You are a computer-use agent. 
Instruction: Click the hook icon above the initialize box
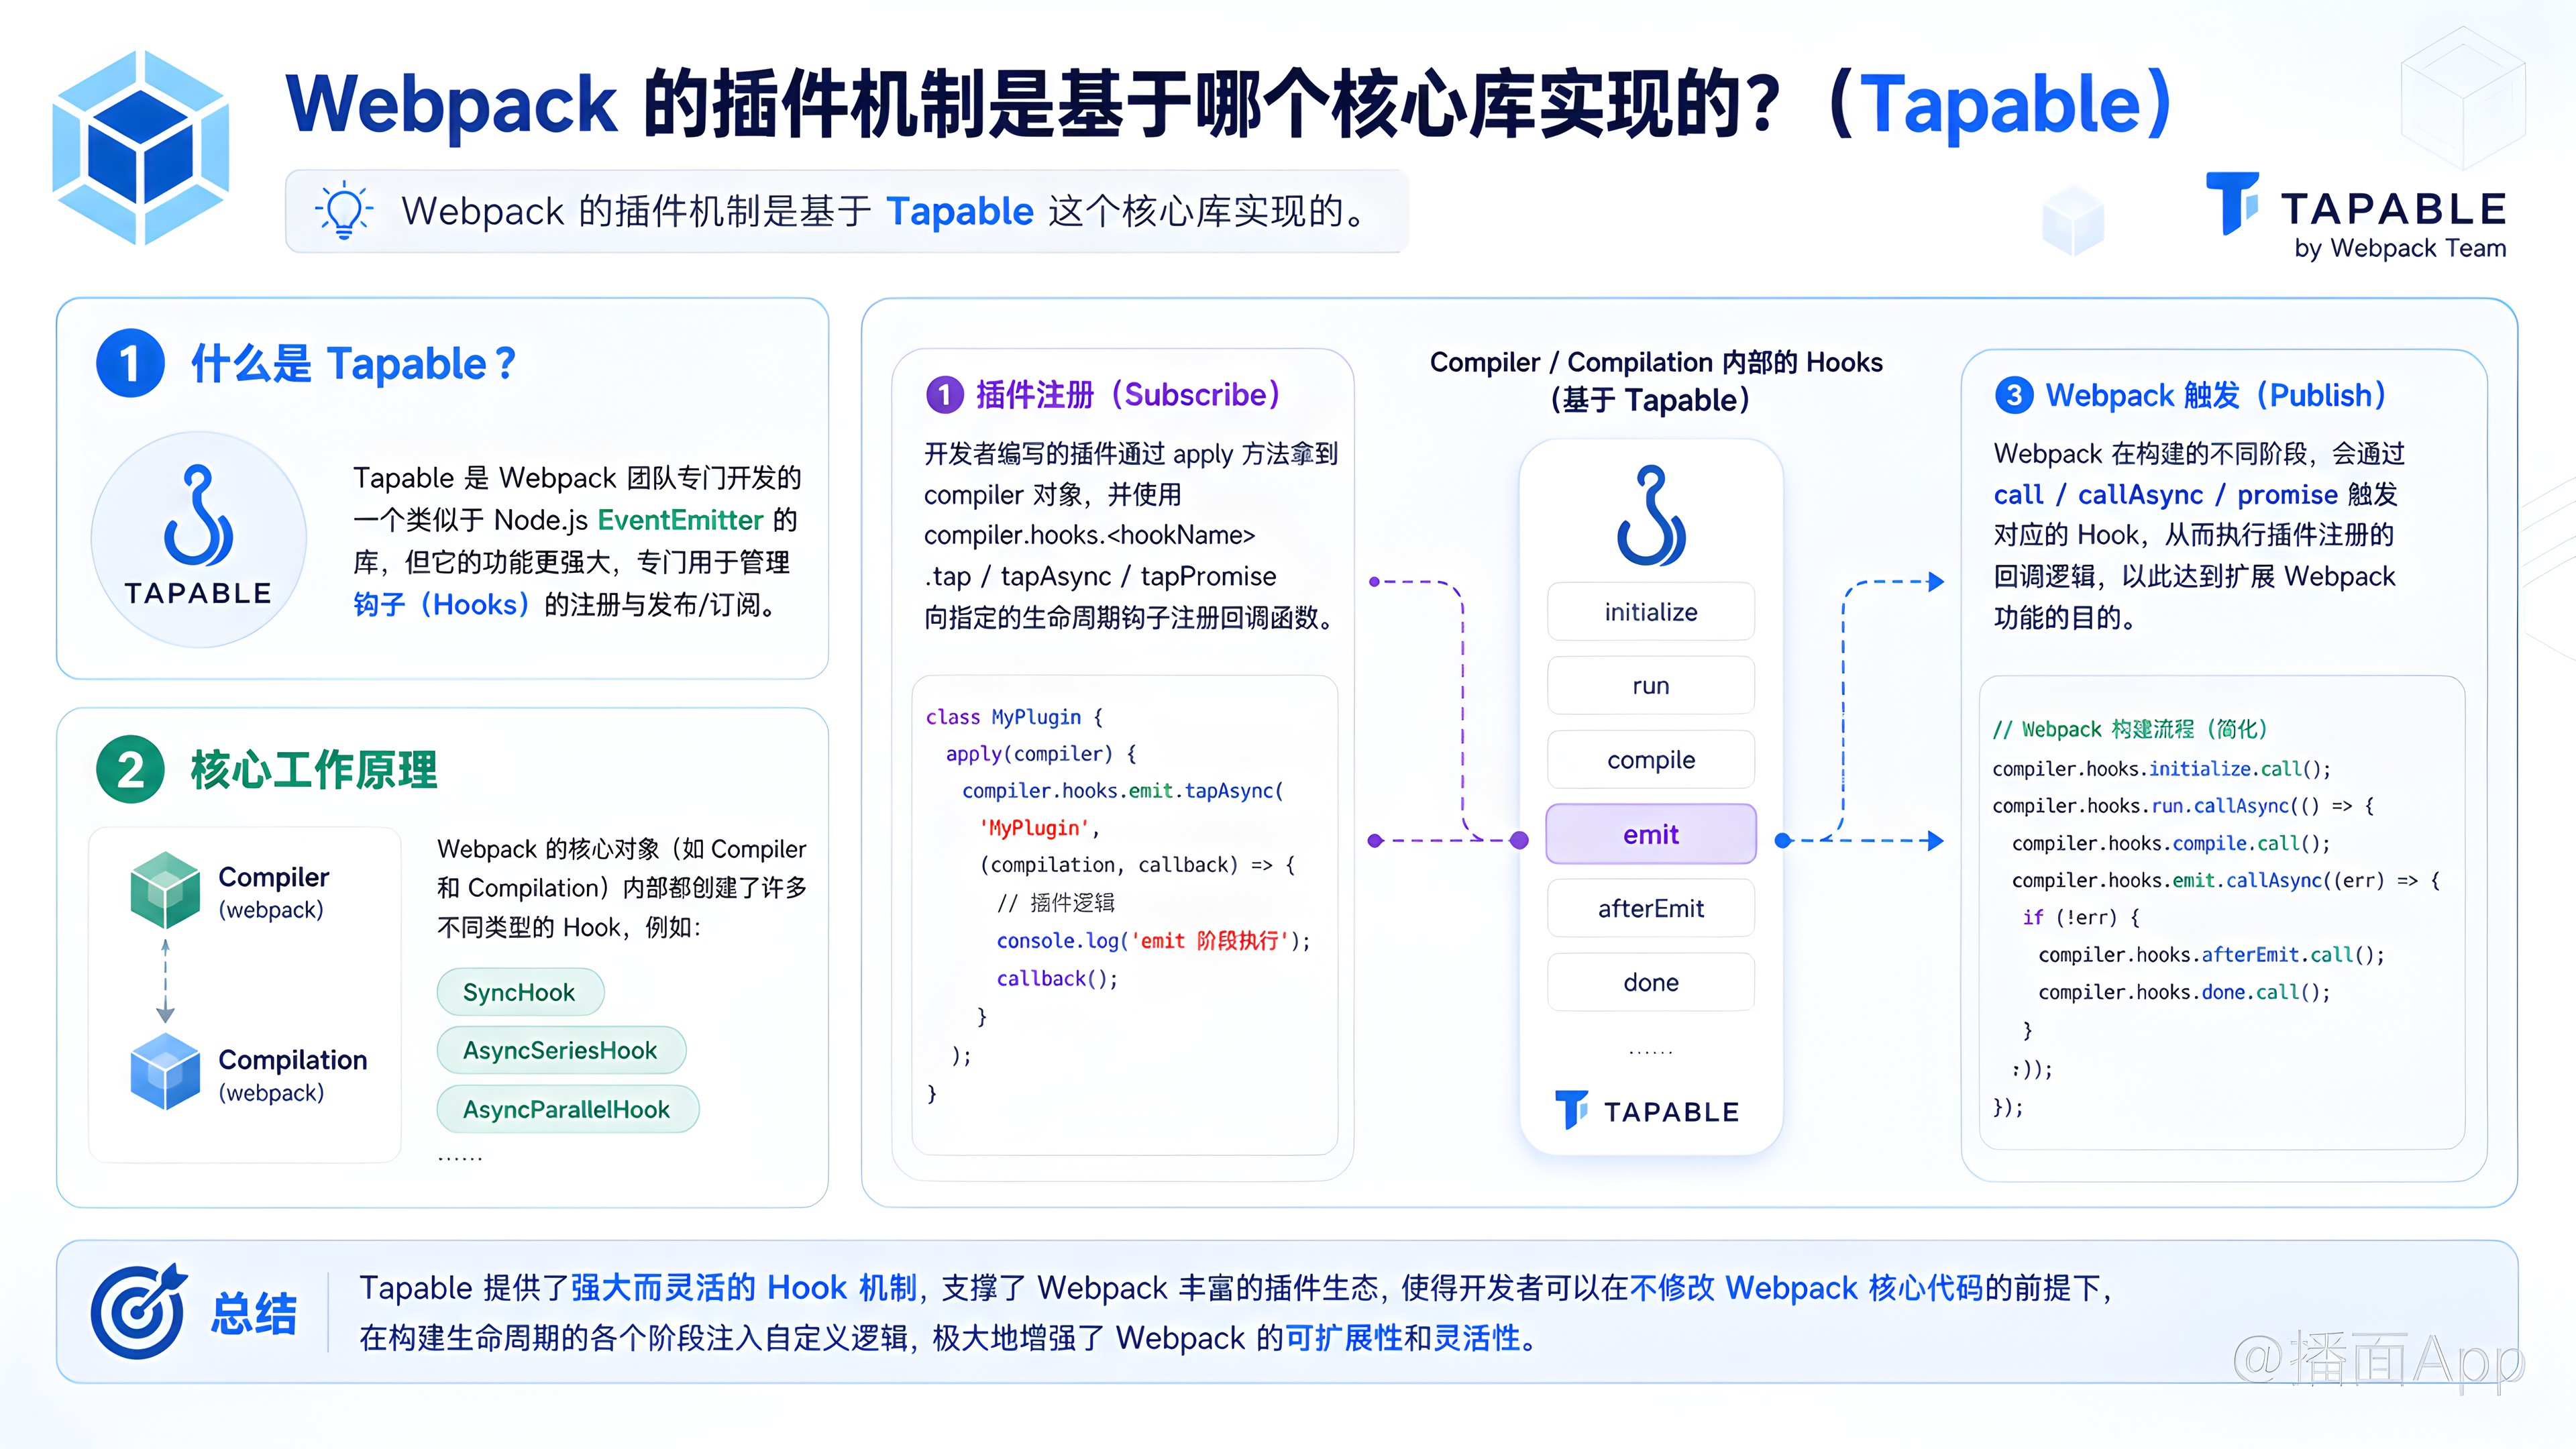click(1651, 515)
